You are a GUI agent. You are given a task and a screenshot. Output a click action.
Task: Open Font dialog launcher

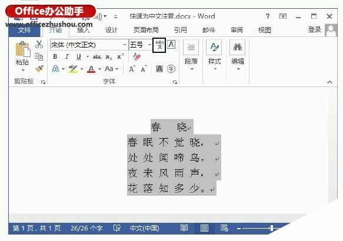[175, 82]
